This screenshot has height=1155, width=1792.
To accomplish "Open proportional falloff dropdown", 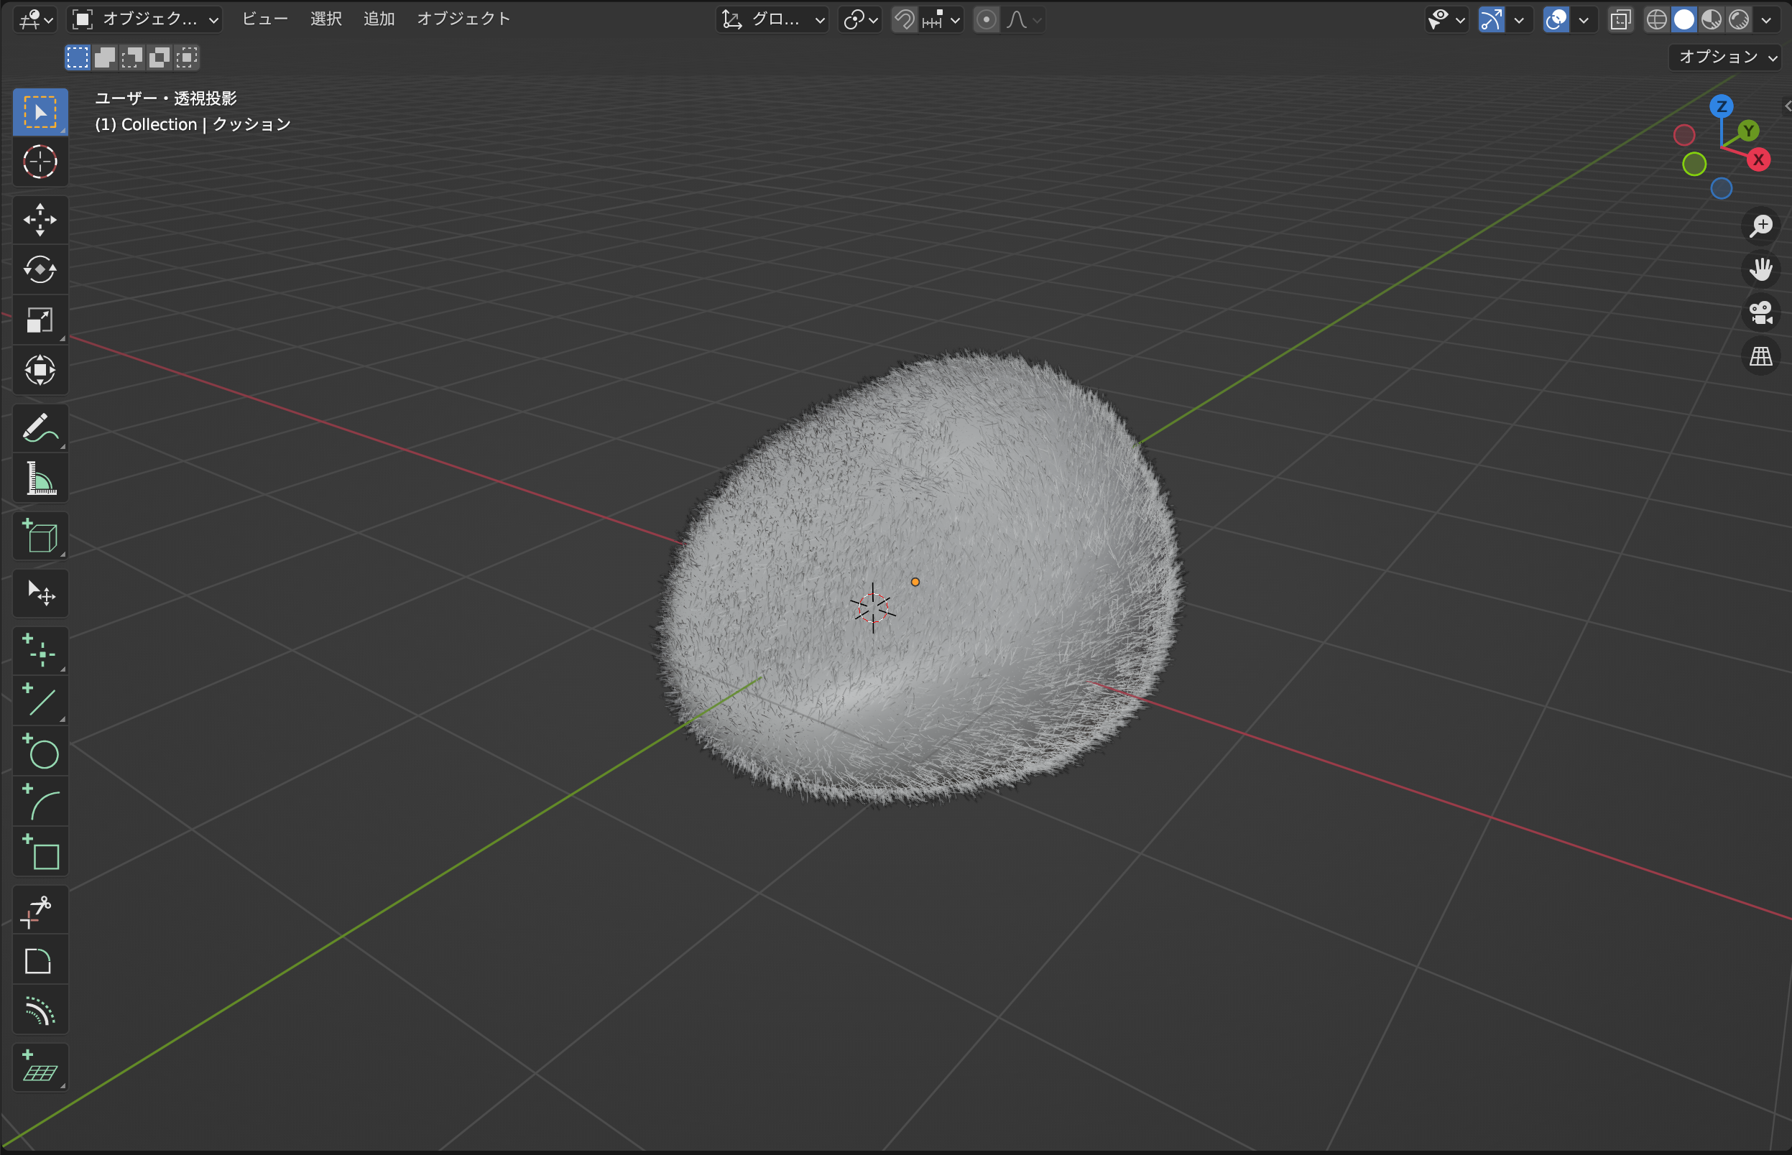I will click(x=1023, y=19).
